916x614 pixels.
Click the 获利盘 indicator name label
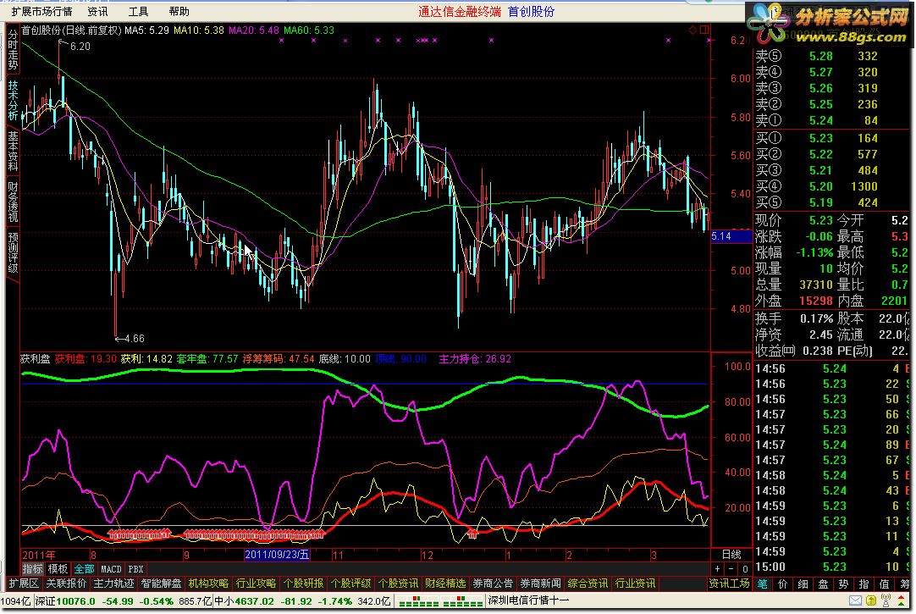coord(36,359)
